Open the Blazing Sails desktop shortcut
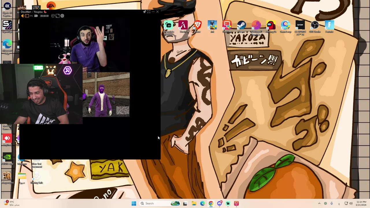Viewport: 370px width, 208px height. pyautogui.click(x=36, y=178)
